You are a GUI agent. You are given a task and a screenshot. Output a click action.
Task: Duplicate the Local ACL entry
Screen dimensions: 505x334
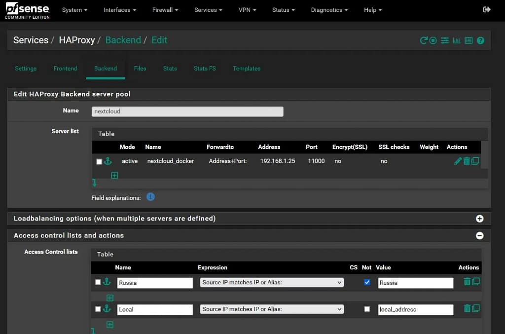[x=475, y=308]
